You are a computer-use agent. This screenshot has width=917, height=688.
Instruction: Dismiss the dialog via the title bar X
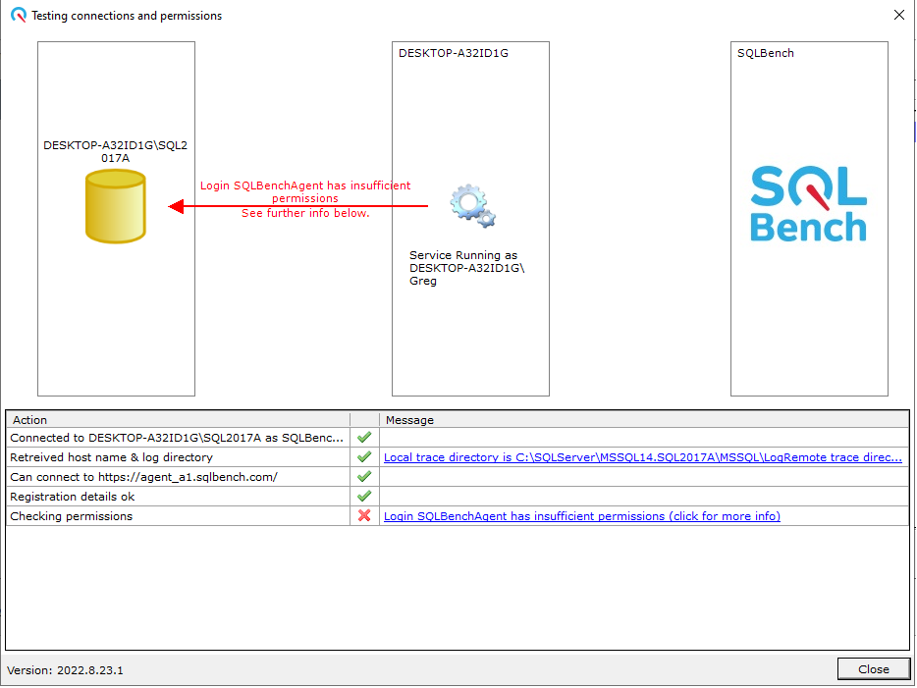(898, 15)
